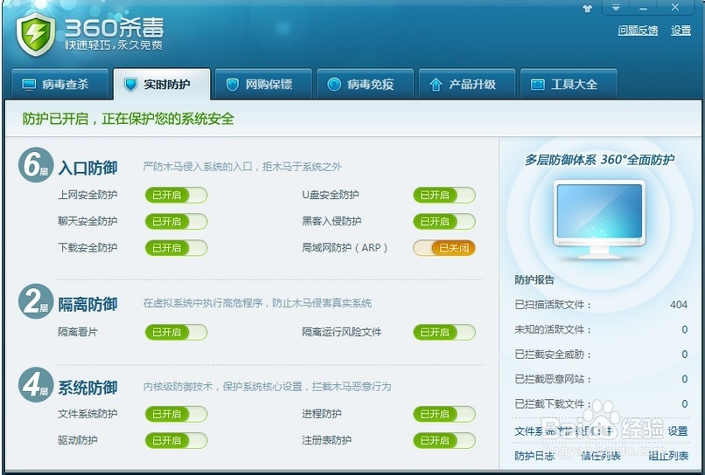Open the title bar main menu arrow

616,8
